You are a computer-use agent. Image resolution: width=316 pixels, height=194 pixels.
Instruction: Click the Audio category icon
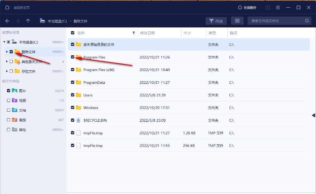tap(14, 120)
